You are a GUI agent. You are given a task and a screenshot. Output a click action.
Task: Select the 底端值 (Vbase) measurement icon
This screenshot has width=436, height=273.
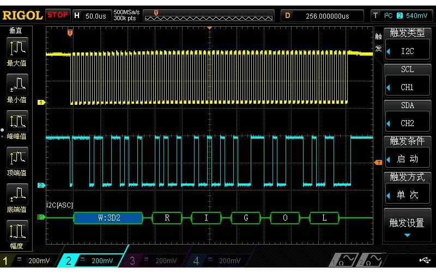[17, 194]
